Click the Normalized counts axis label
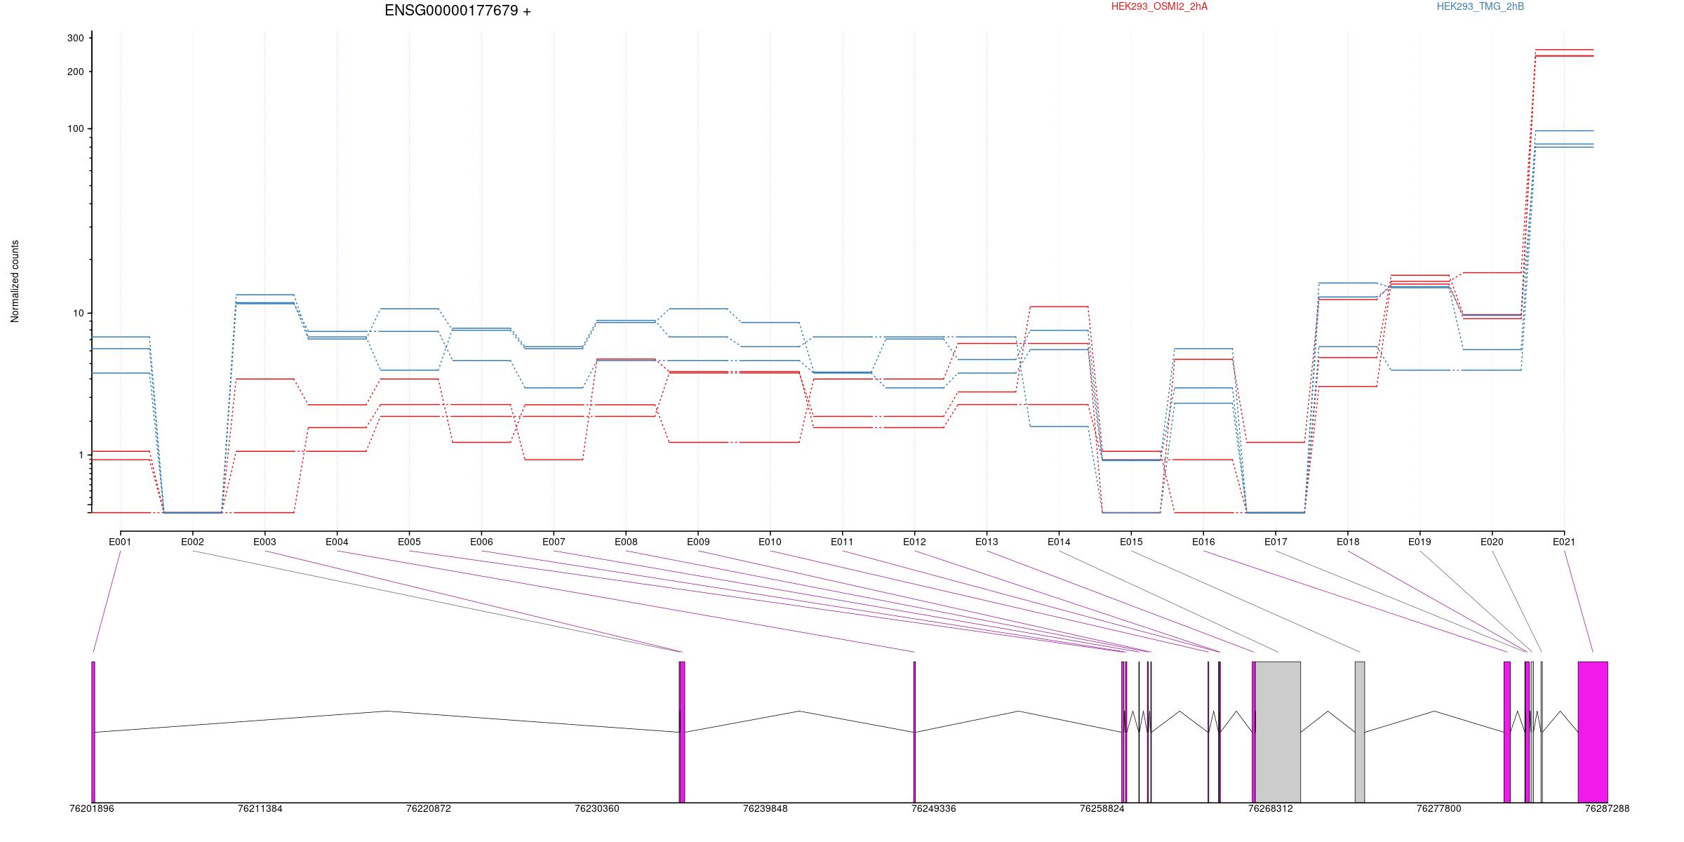The height and width of the screenshot is (842, 1684). [15, 281]
